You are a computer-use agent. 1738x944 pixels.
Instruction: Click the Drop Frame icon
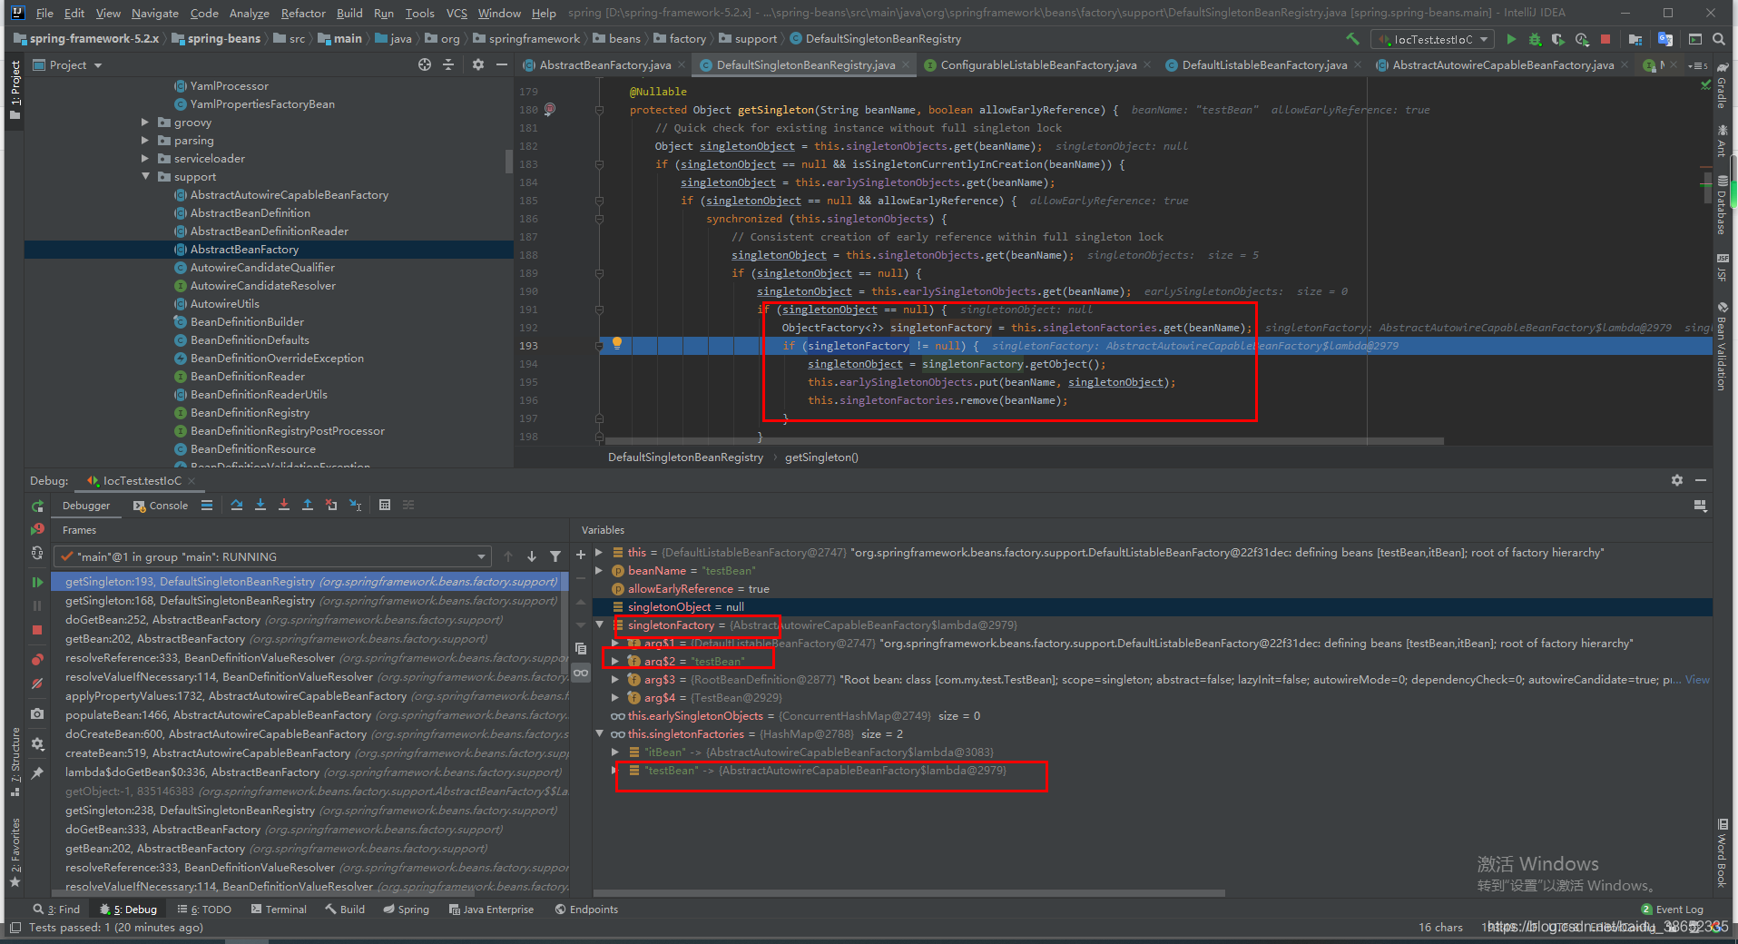coord(331,505)
